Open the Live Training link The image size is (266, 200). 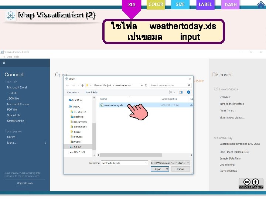227,164
